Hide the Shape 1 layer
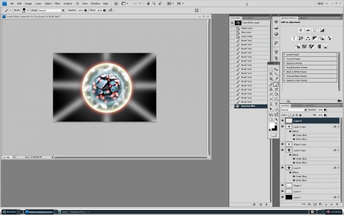 (282, 185)
